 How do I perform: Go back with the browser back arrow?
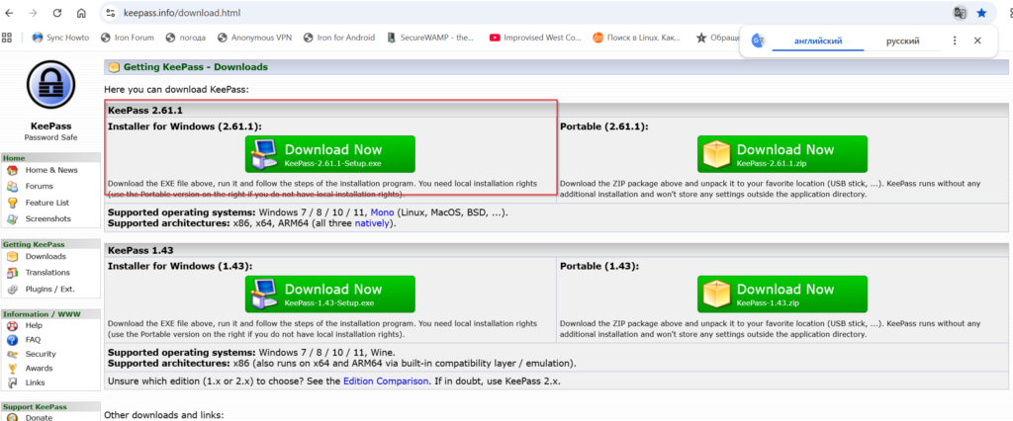tap(9, 13)
